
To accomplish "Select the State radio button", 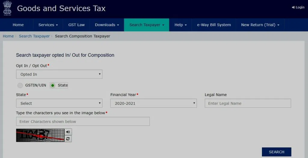I will (53, 85).
